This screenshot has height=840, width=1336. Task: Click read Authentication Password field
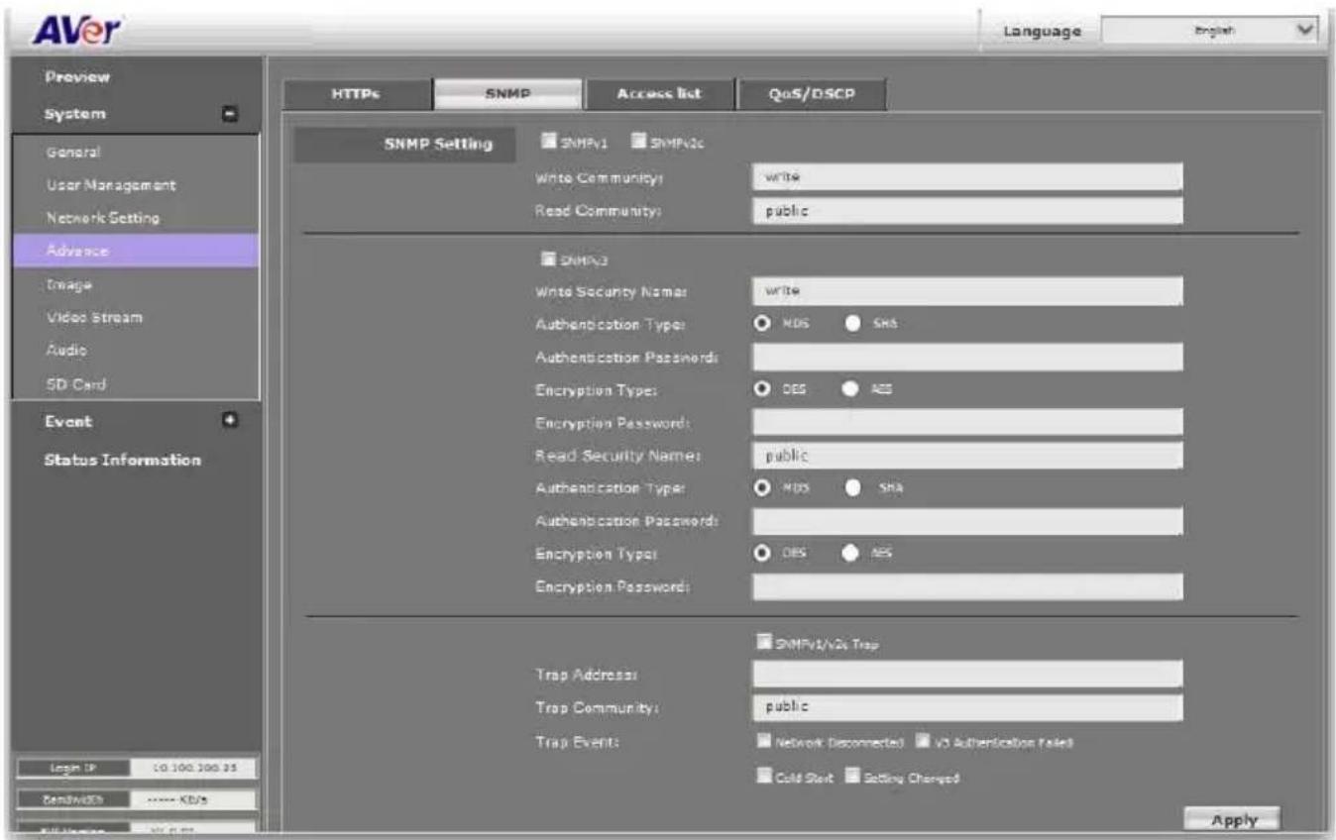tap(967, 521)
